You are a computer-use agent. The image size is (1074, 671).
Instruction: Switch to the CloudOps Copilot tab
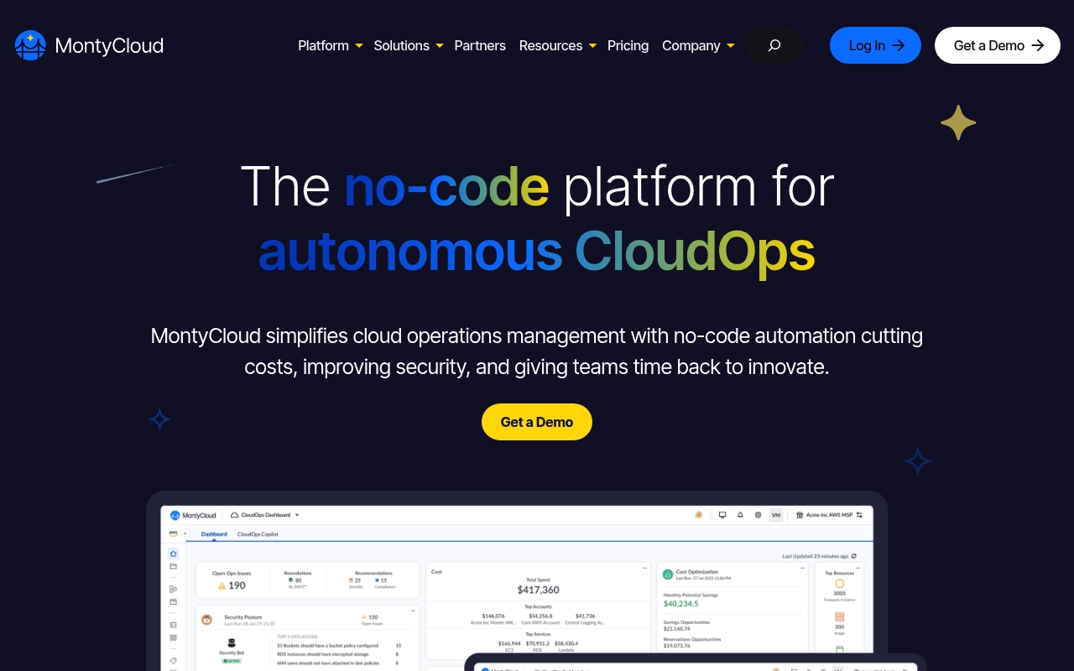(x=258, y=534)
